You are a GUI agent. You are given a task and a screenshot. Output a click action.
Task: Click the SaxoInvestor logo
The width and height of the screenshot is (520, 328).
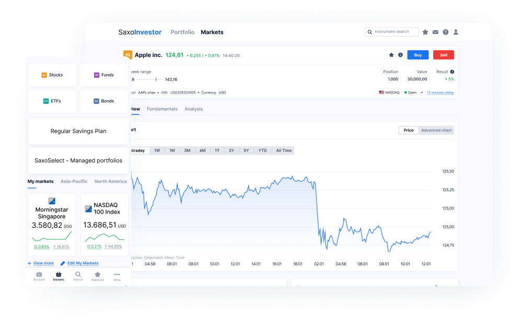[140, 32]
